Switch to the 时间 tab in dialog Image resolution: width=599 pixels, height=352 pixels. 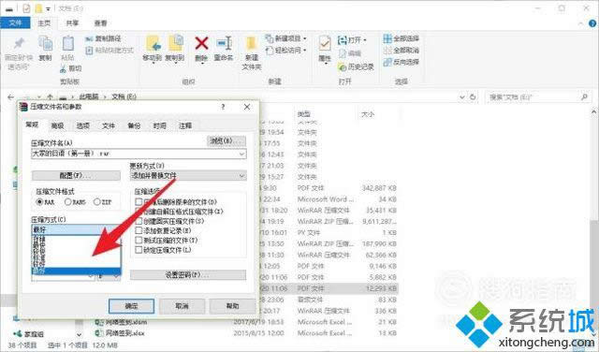coord(160,125)
